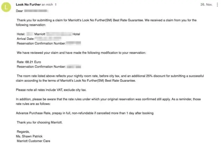Click the green sender avatar with letter L
The width and height of the screenshot is (221, 144).
7,7
